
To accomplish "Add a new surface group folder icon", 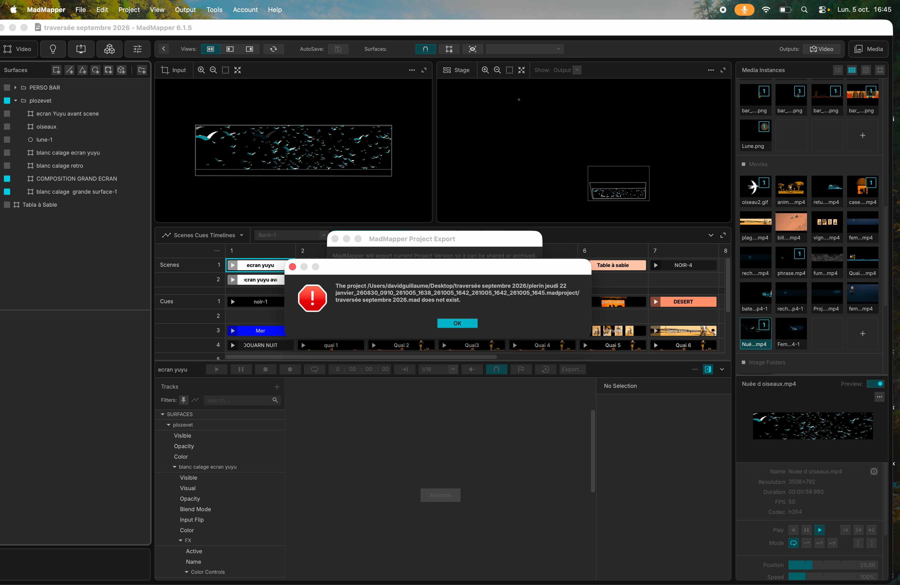I will [x=141, y=70].
